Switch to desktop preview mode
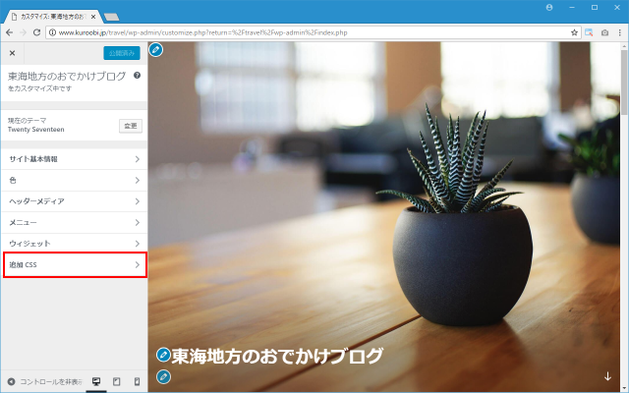Screen dimensions: 629x393 click(x=96, y=381)
